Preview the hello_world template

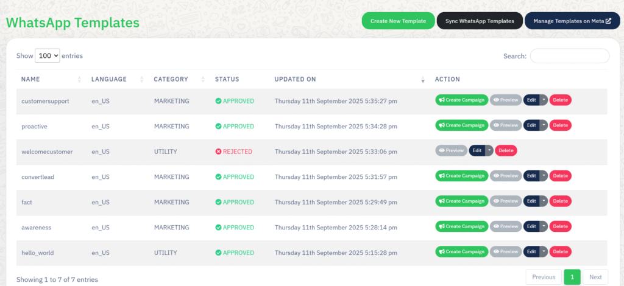[x=505, y=251]
